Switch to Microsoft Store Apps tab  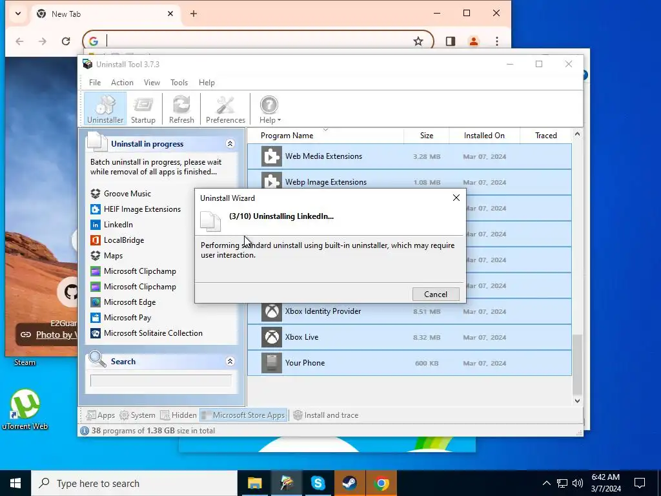coord(243,415)
